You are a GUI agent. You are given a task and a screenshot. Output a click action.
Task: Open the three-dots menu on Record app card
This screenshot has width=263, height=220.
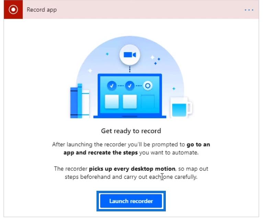[x=249, y=10]
